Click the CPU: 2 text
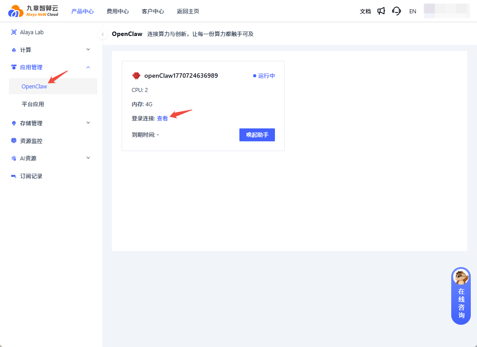Screen dimensions: 477x347 point(139,90)
